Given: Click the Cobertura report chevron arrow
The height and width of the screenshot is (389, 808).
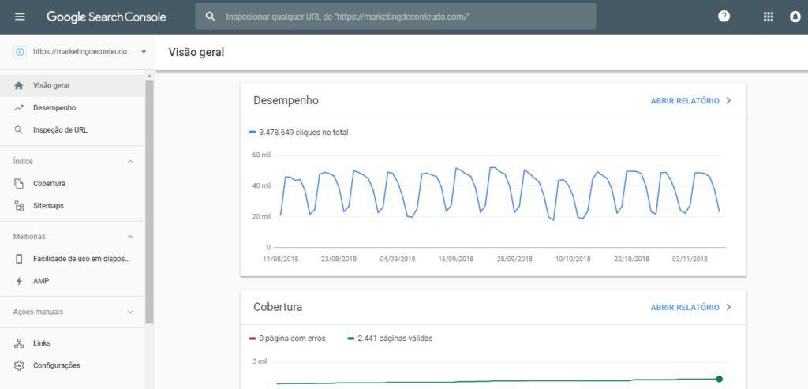Looking at the screenshot, I should pos(728,307).
